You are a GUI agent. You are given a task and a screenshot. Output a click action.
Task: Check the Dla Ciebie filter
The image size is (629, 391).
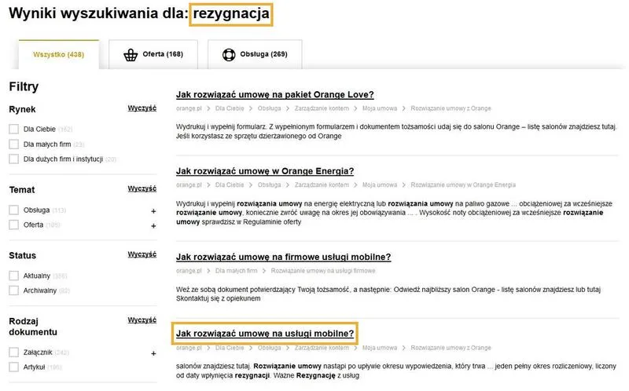(x=14, y=129)
